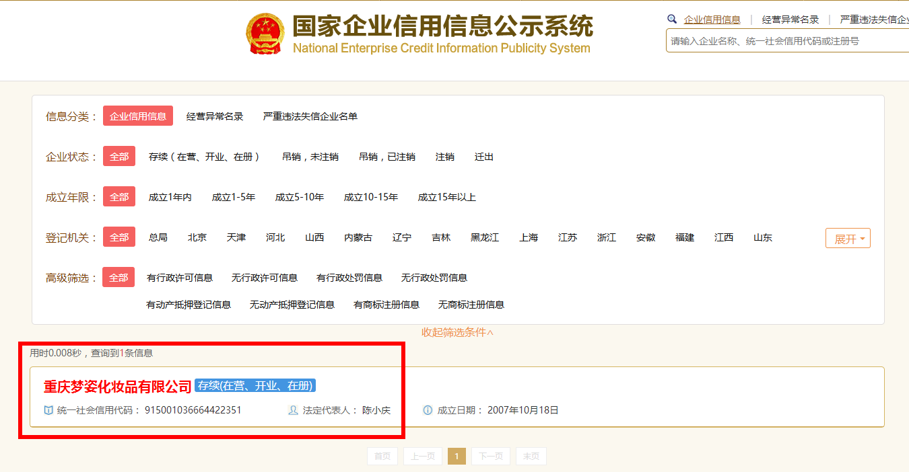This screenshot has width=909, height=472.
Task: Select page number 1 in pagination
Action: (x=457, y=456)
